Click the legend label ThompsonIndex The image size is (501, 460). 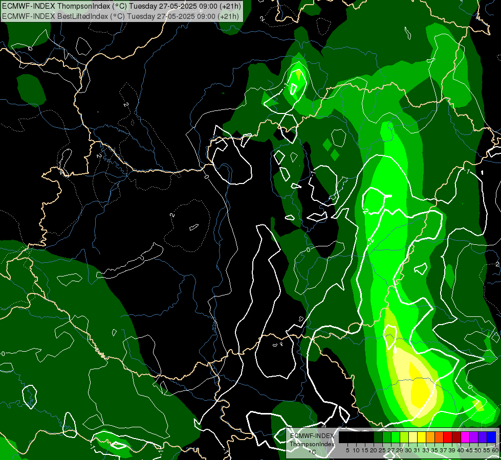[312, 444]
